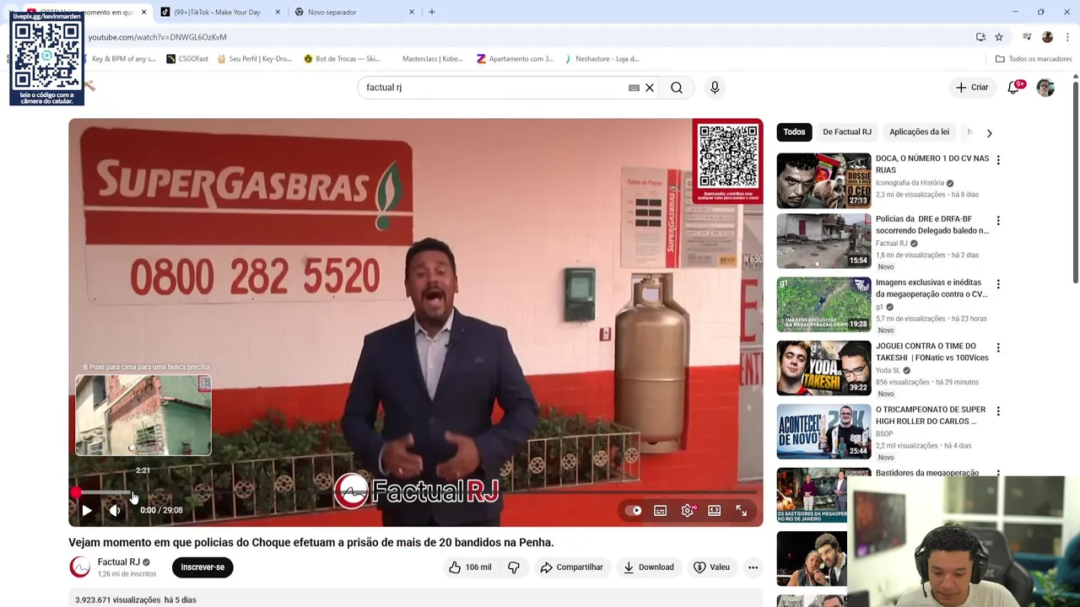Subscribe with Inscrever-se button
The height and width of the screenshot is (607, 1080).
pyautogui.click(x=202, y=567)
